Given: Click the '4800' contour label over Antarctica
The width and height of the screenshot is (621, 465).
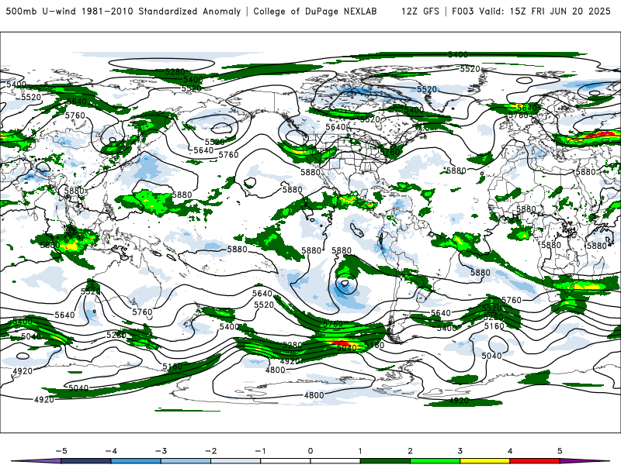Looking at the screenshot, I should coord(314,395).
